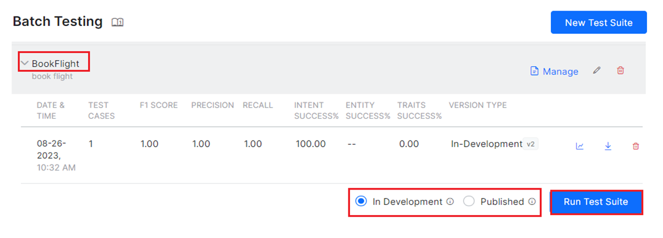Edit the BookFlight suite with pencil icon
Image resolution: width=663 pixels, height=238 pixels.
coord(597,71)
